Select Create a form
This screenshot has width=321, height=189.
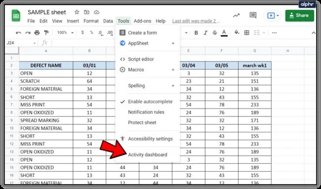point(147,33)
